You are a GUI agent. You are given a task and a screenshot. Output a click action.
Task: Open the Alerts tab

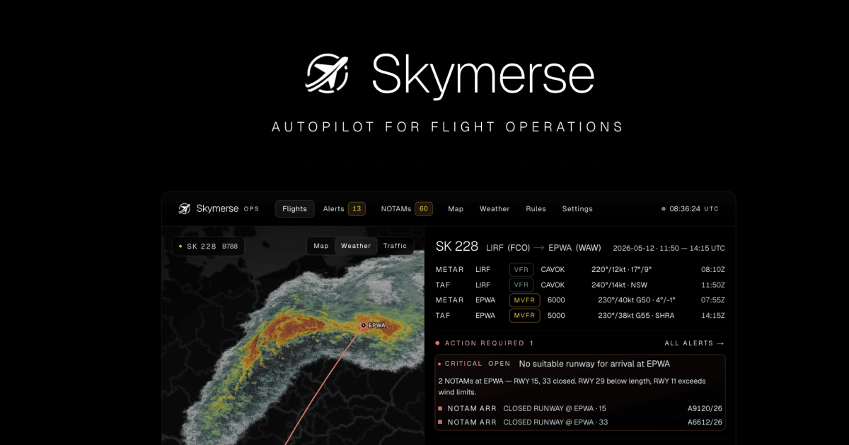click(333, 209)
